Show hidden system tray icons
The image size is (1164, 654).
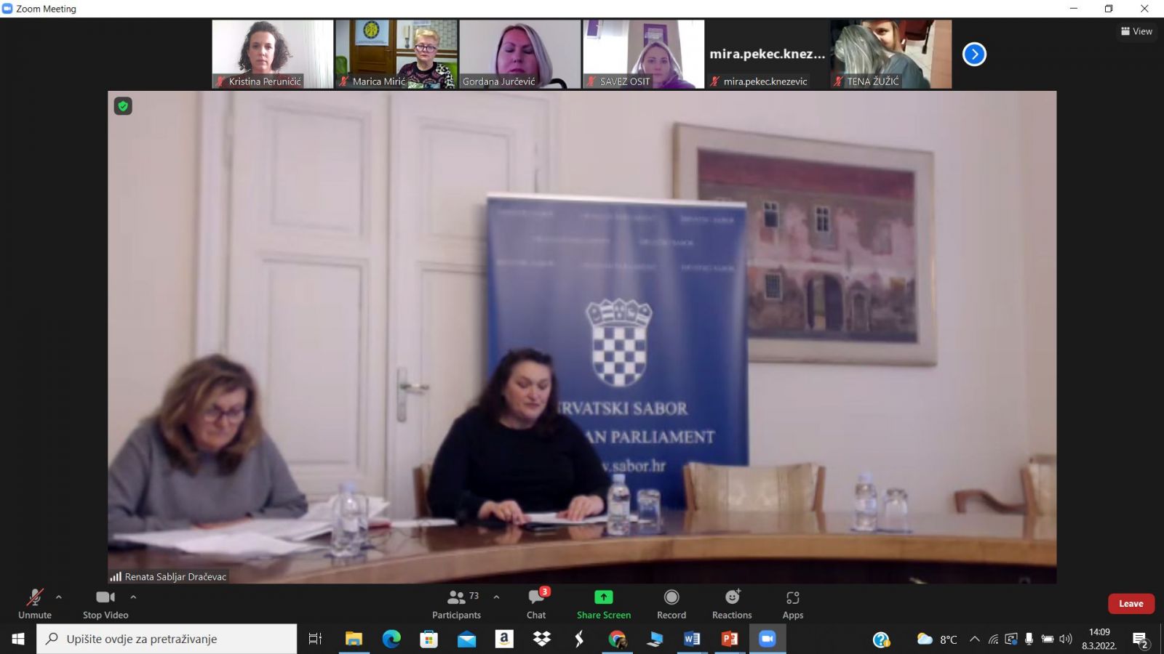[975, 639]
